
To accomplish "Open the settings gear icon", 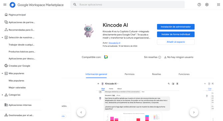I will pyautogui.click(x=207, y=5).
